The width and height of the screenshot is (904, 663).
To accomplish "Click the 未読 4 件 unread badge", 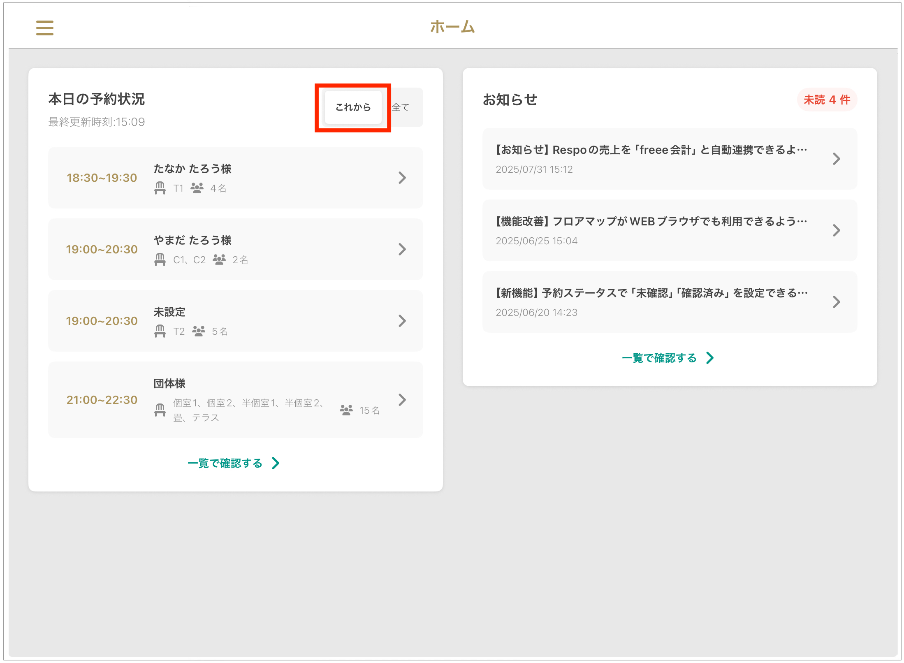I will point(827,100).
